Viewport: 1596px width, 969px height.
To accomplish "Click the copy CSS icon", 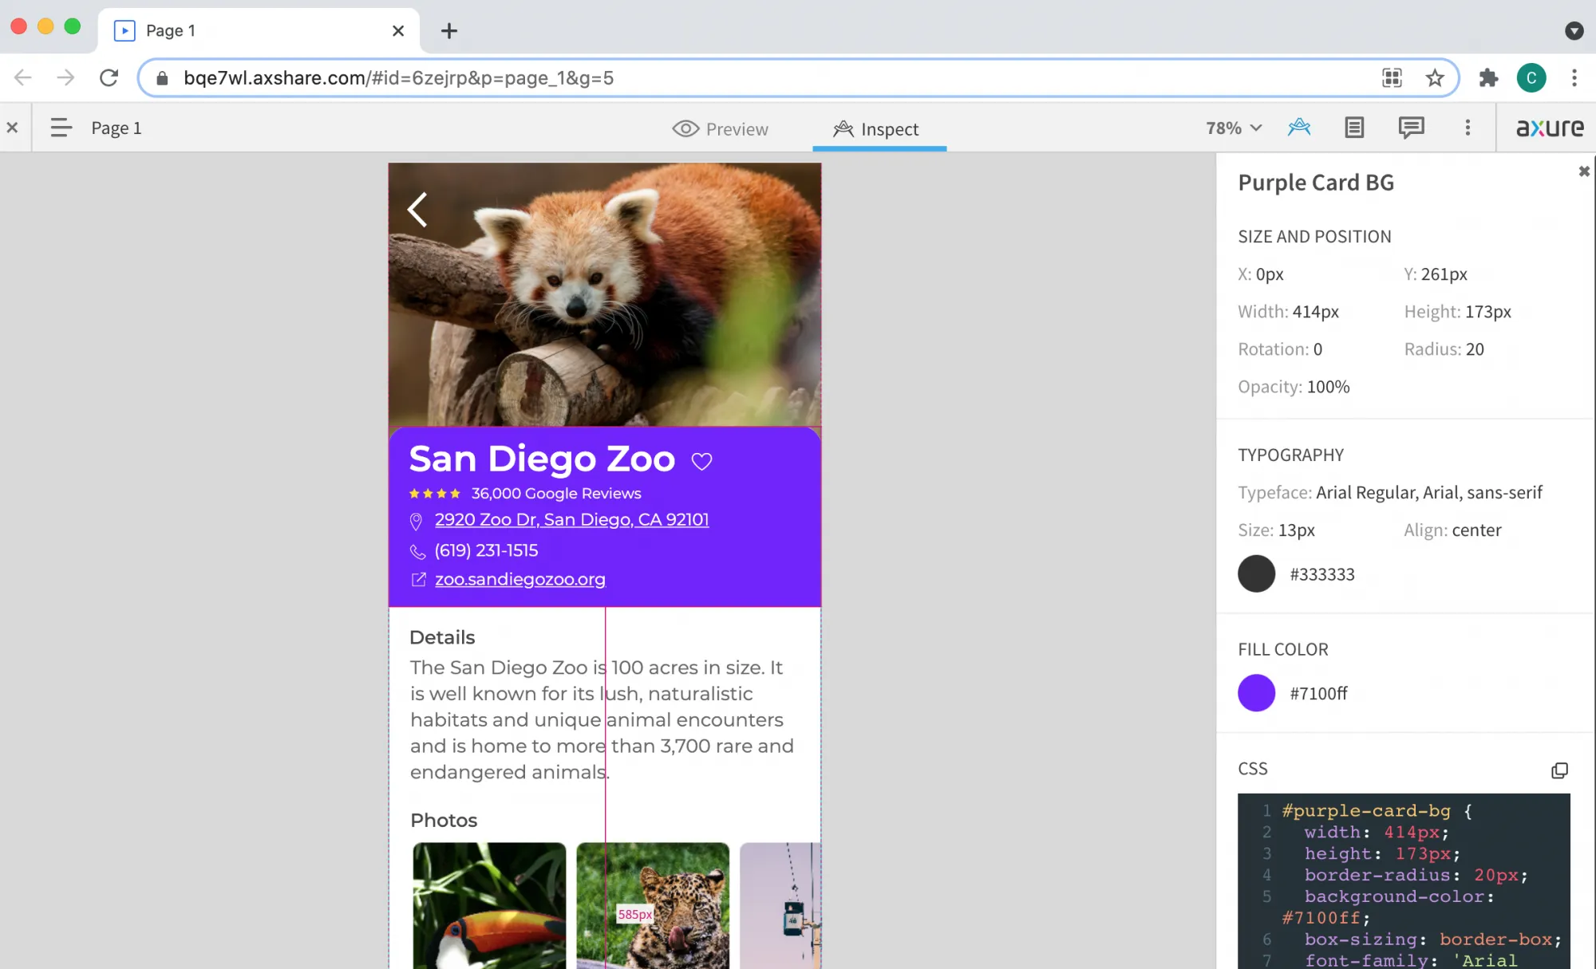I will pos(1559,770).
